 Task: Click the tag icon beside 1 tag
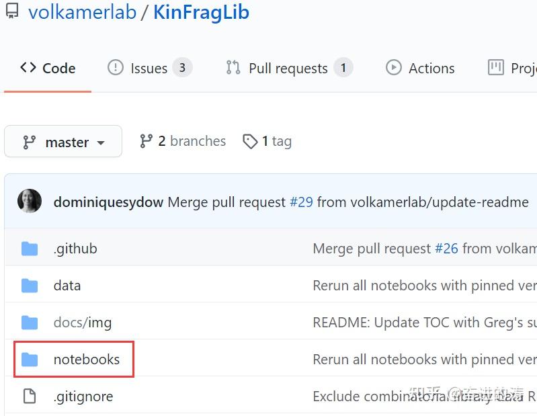(x=250, y=141)
